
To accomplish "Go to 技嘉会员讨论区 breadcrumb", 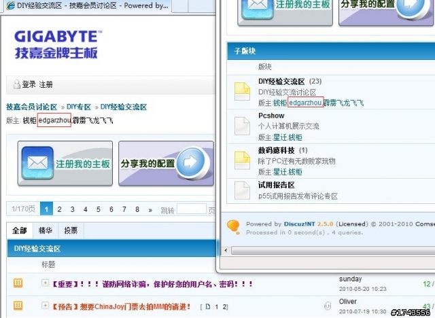I will [x=32, y=107].
